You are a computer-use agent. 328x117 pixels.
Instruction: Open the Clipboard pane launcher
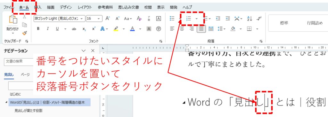[27, 41]
